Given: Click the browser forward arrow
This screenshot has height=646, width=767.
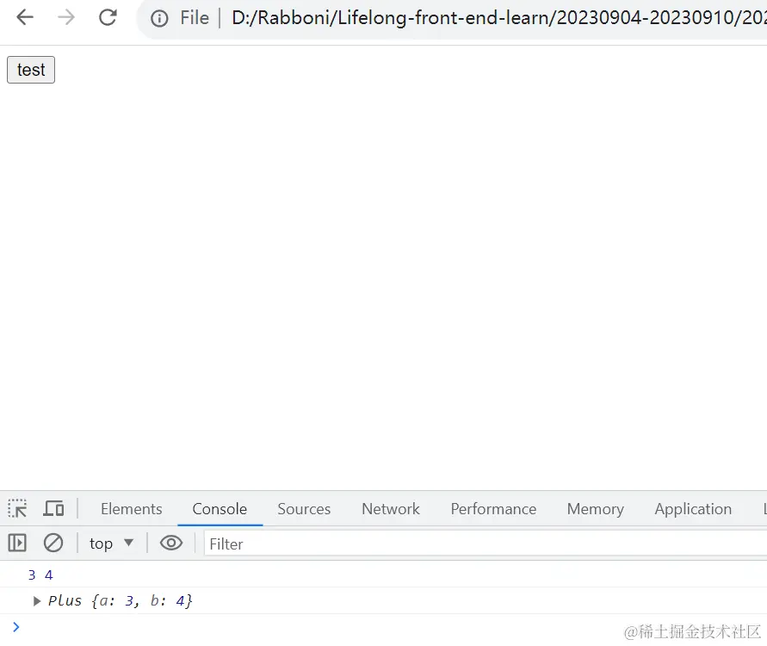Looking at the screenshot, I should [66, 17].
